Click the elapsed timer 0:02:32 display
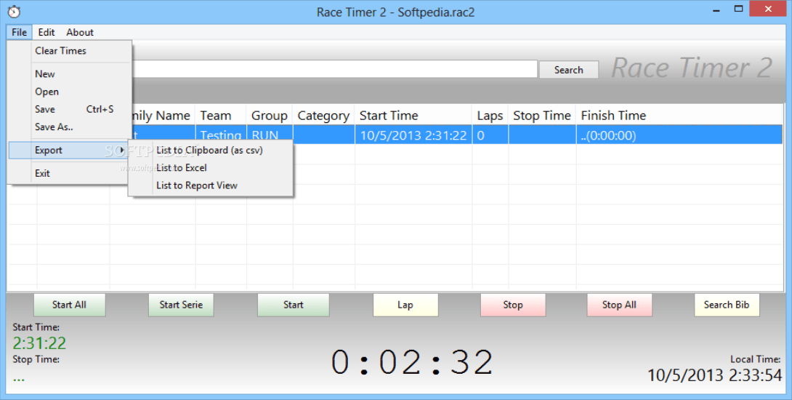 pos(412,362)
